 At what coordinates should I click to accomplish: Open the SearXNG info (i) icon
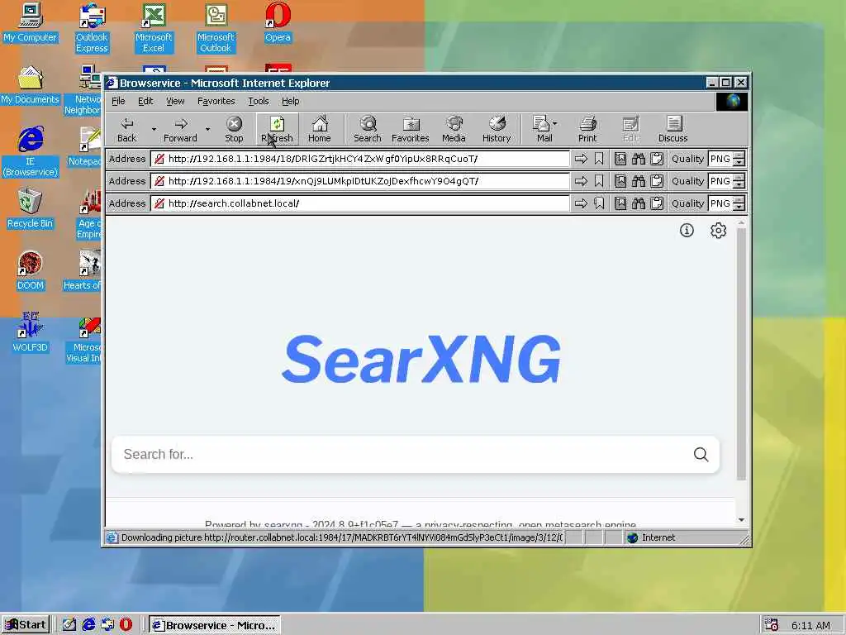(x=687, y=231)
